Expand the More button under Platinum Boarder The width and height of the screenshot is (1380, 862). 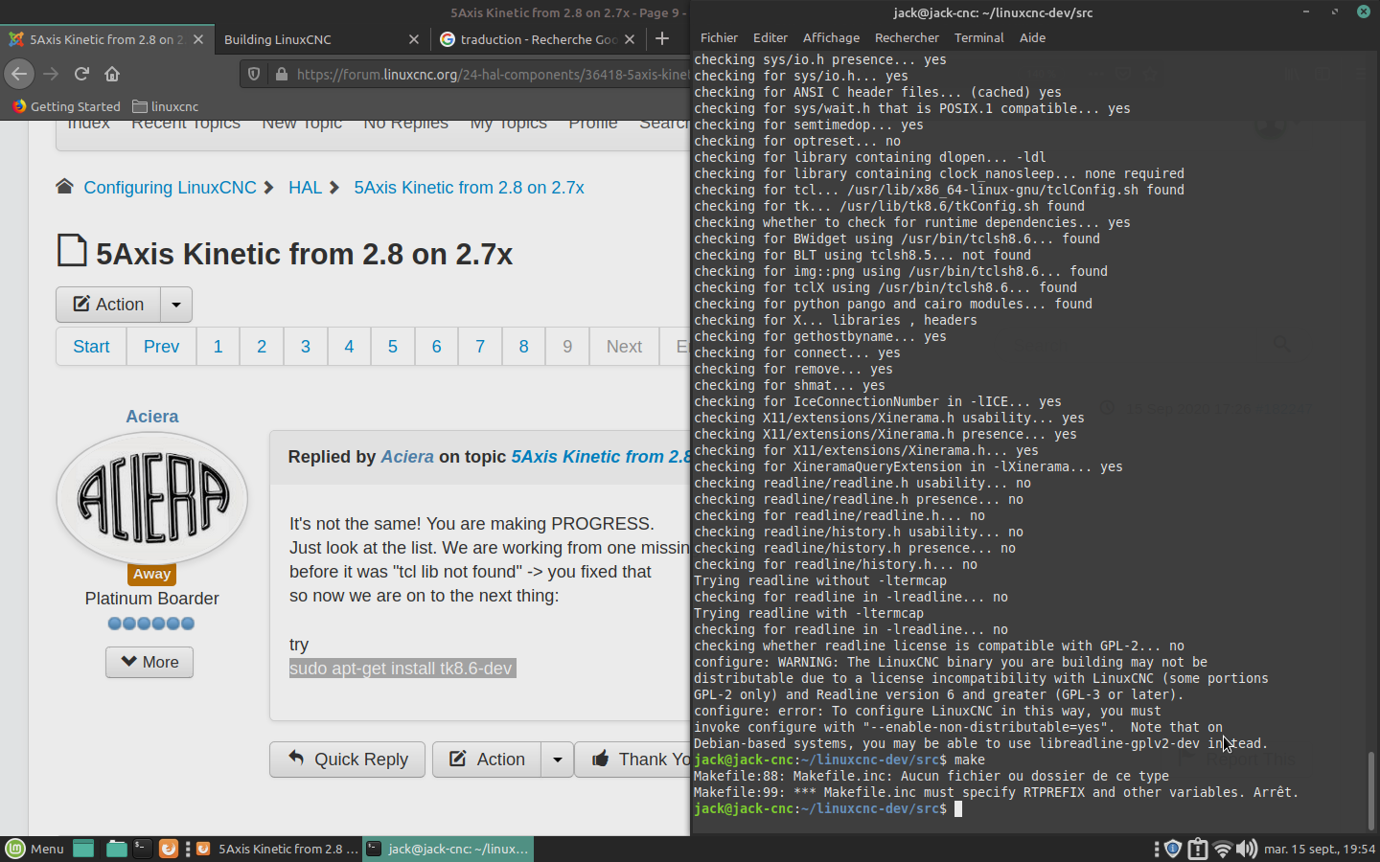click(x=149, y=662)
